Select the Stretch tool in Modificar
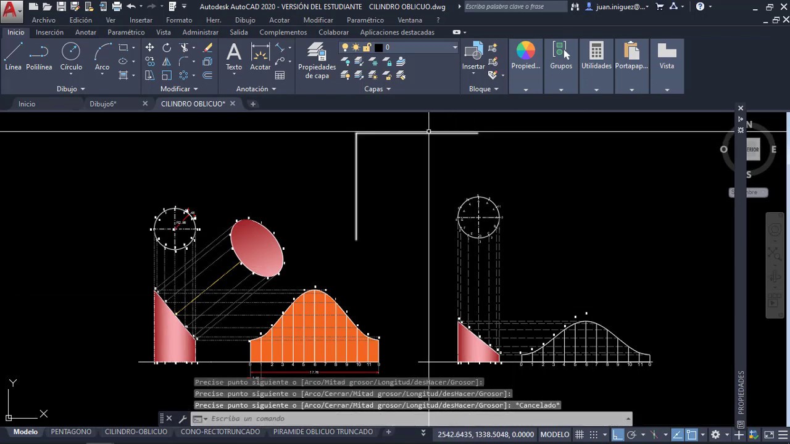The image size is (790, 444). (150, 75)
